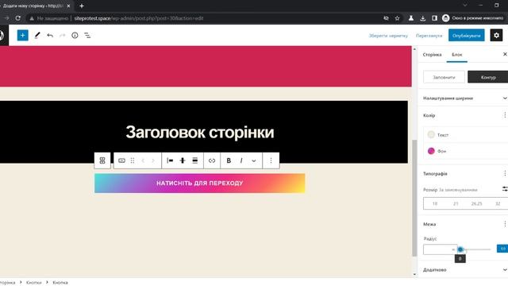Redo the last undone change

point(62,35)
